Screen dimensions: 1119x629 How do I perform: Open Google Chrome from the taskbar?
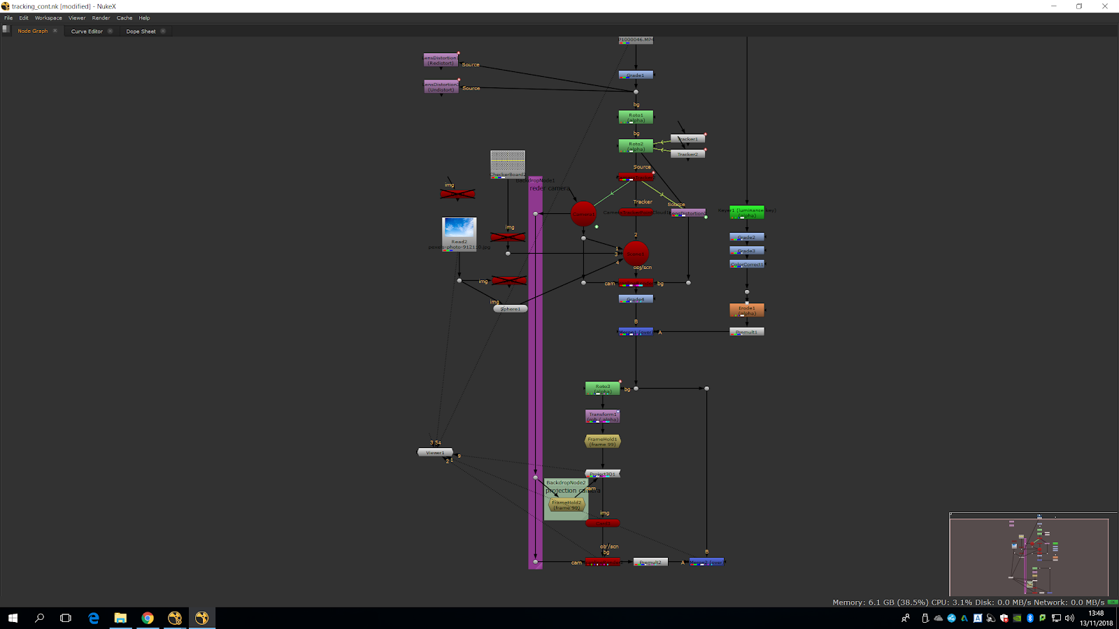[148, 618]
